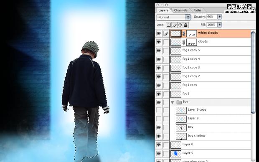Click Layer 9 copy thumbnail
Screen dimensions: 259x162
[181, 110]
